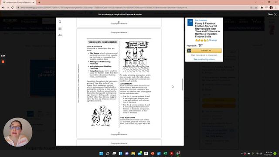Close the Paperback sample viewer
The image size is (279, 157).
click(x=272, y=14)
